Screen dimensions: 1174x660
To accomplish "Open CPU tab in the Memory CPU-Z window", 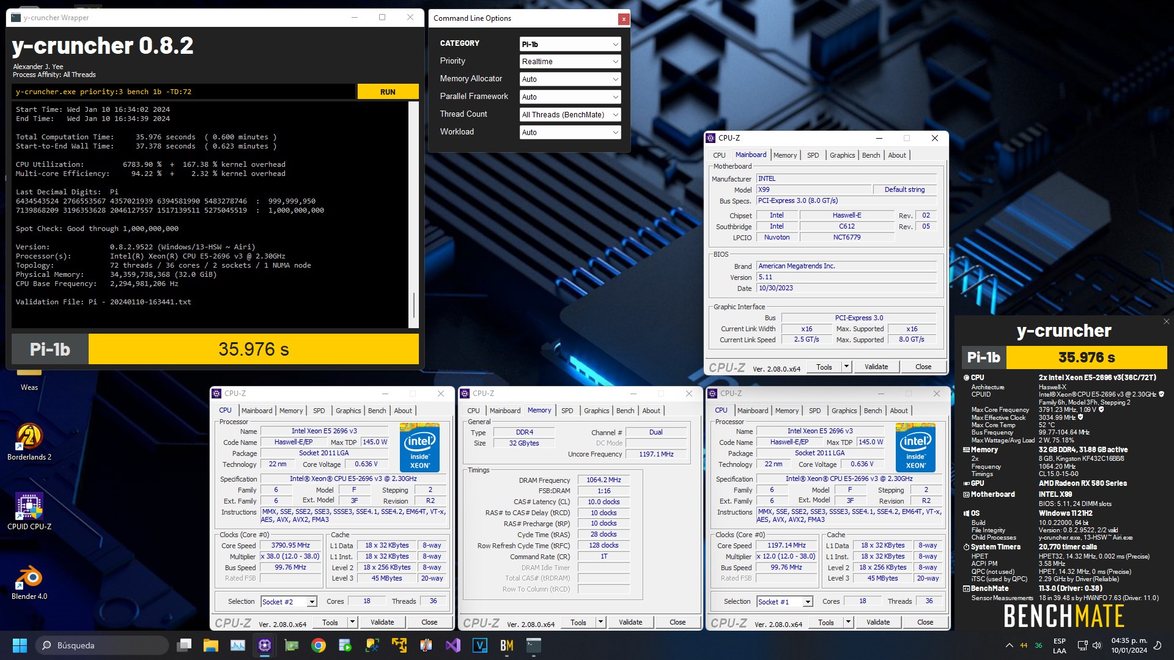I will [x=474, y=411].
